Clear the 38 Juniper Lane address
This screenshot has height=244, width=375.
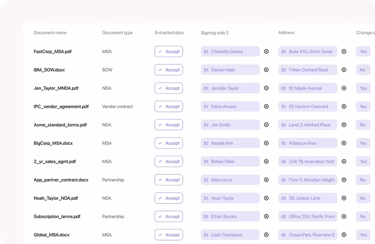[344, 198]
